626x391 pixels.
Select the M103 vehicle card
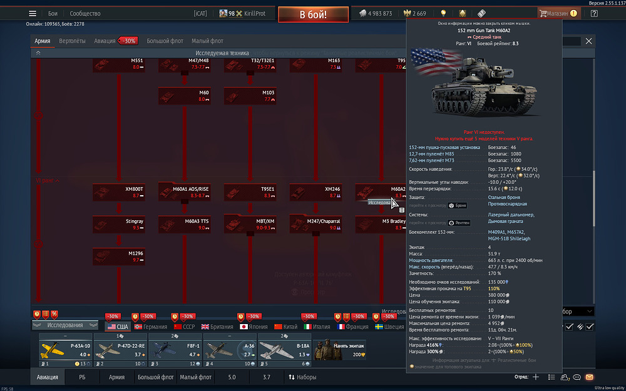click(x=250, y=96)
